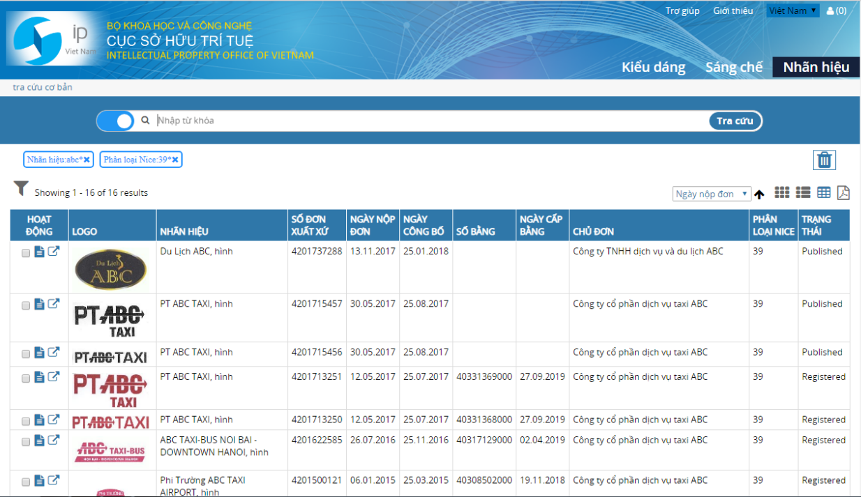Sort by the NGÀY CÔNG BỐ column header
The height and width of the screenshot is (497, 861).
click(424, 225)
